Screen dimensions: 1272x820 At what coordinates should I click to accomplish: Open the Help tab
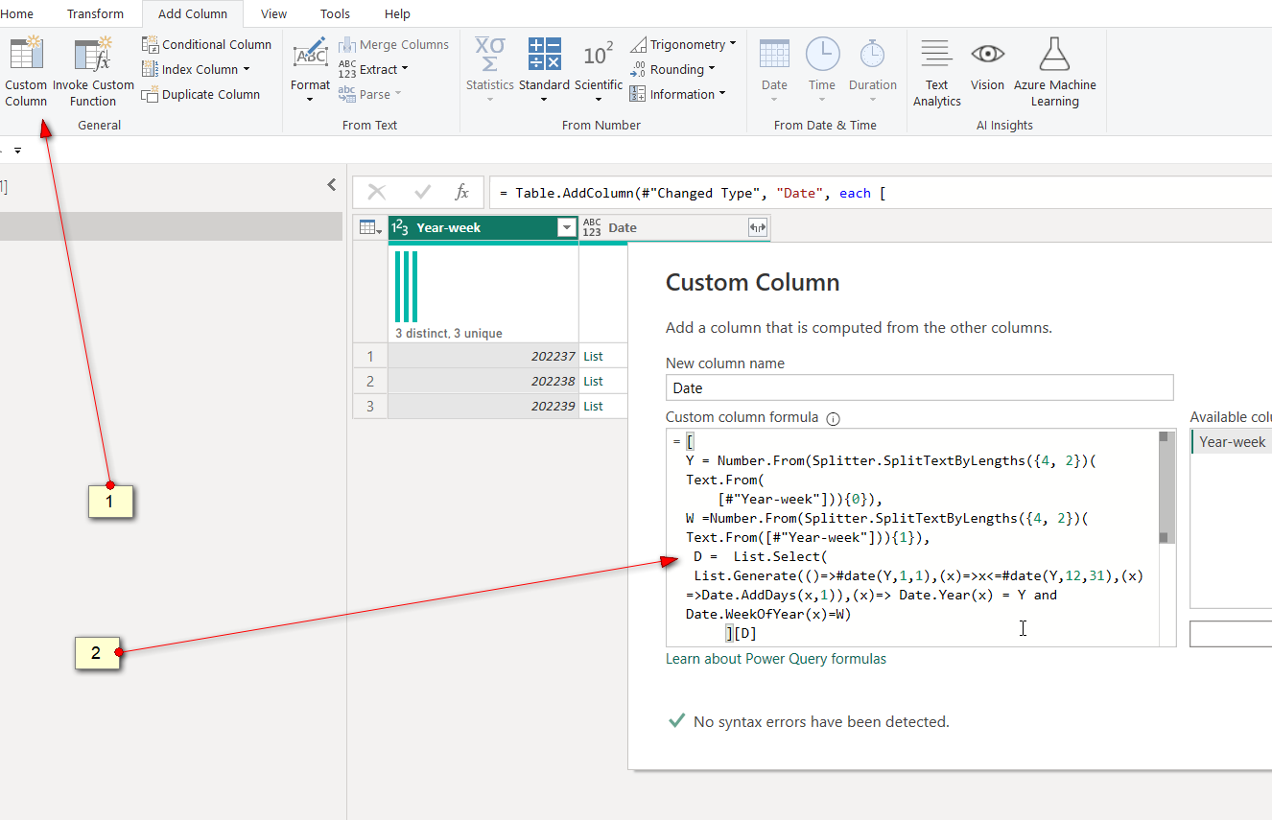397,13
